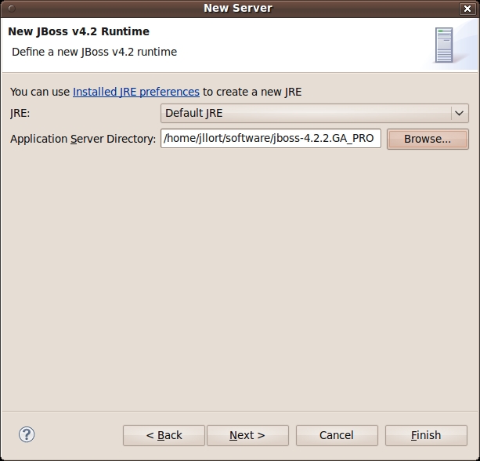Click the "JRE:" label
480x461 pixels.
pos(20,114)
